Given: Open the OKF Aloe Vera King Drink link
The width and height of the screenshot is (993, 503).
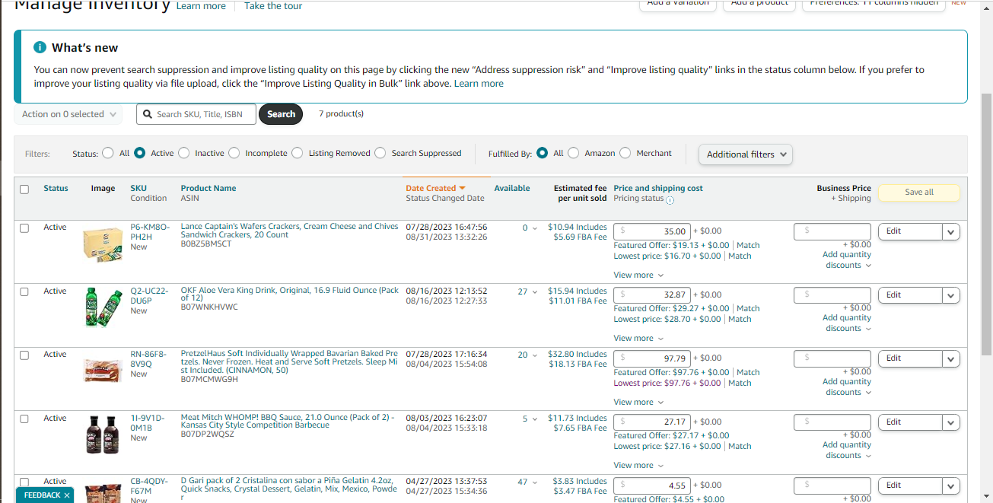Looking at the screenshot, I should (x=289, y=294).
